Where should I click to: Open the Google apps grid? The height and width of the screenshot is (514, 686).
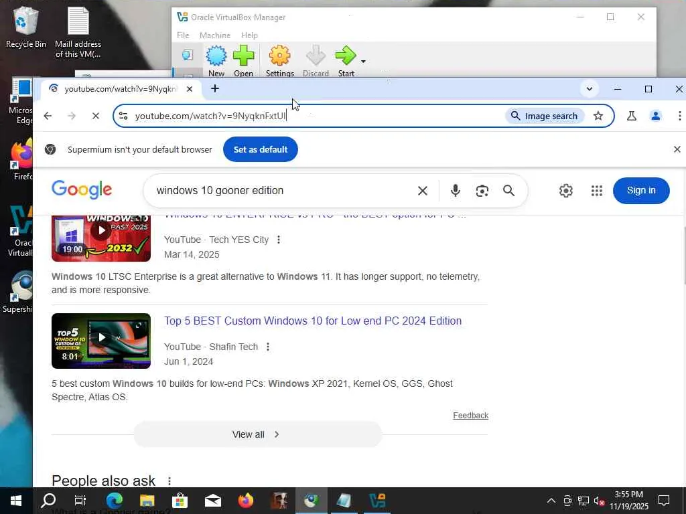tap(597, 191)
